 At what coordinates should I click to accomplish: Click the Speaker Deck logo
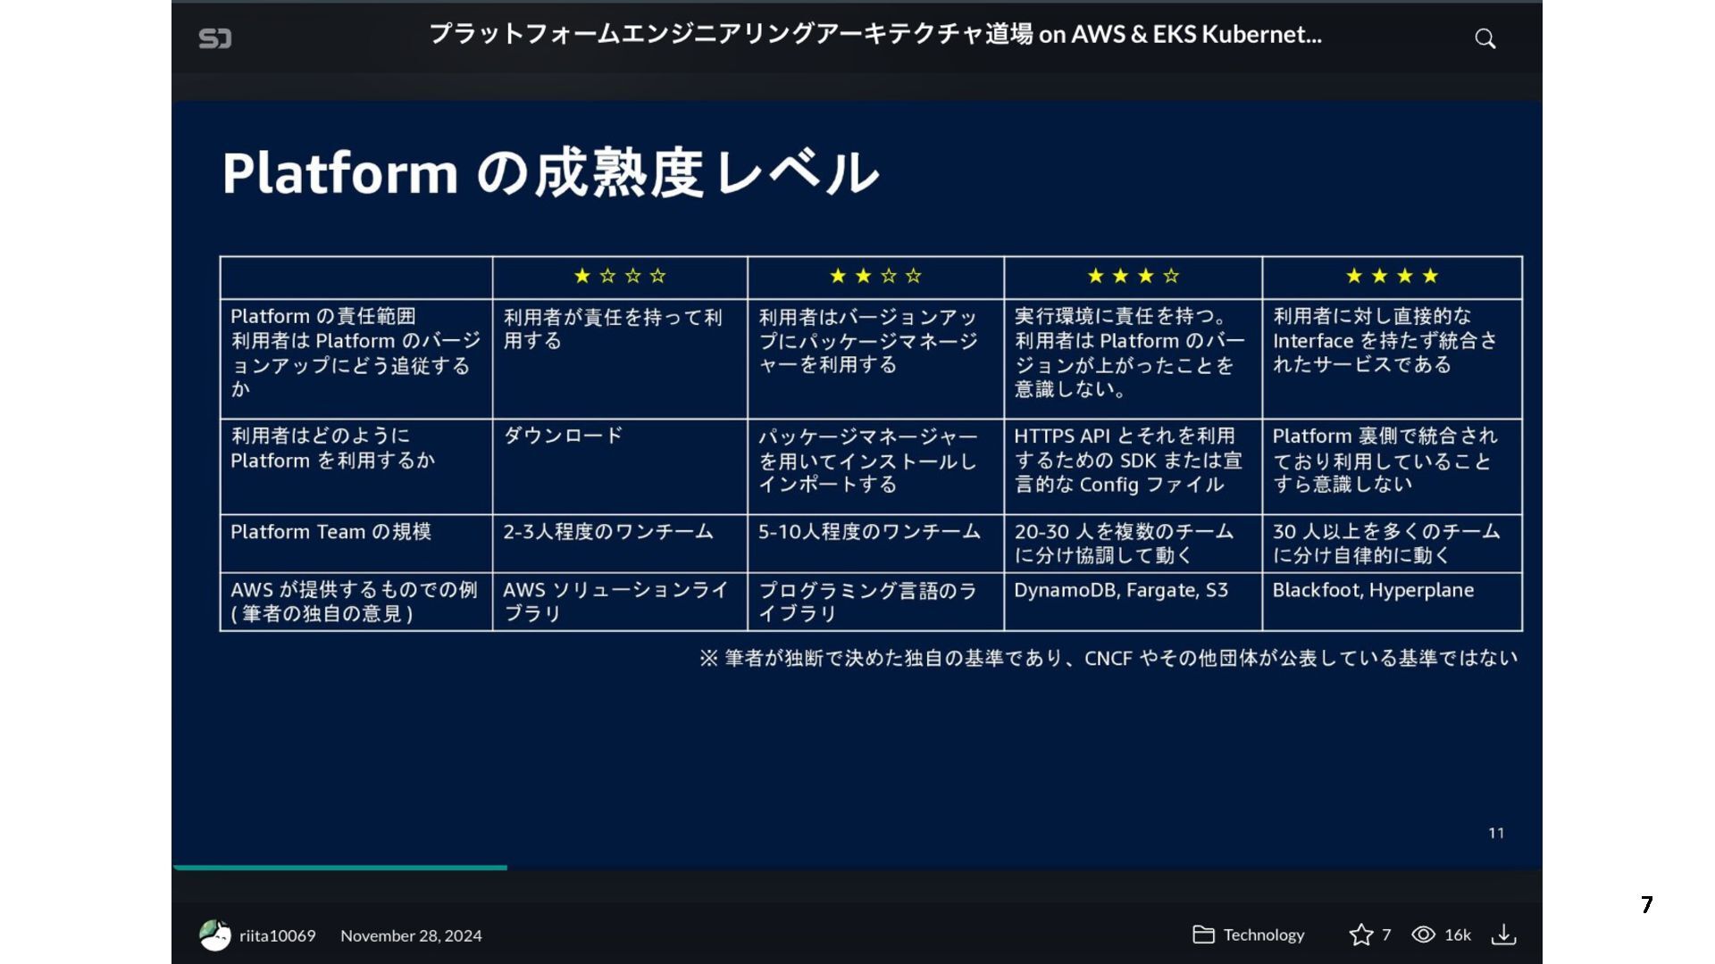tap(214, 38)
